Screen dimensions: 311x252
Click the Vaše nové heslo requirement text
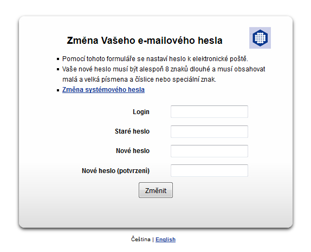coord(164,69)
